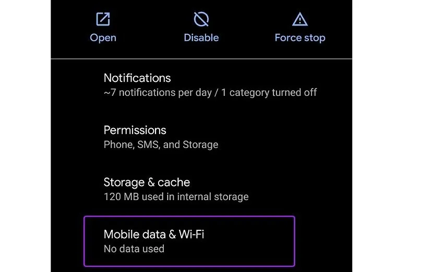
Task: Tap '120 MB used in internal storage'
Action: click(x=176, y=196)
